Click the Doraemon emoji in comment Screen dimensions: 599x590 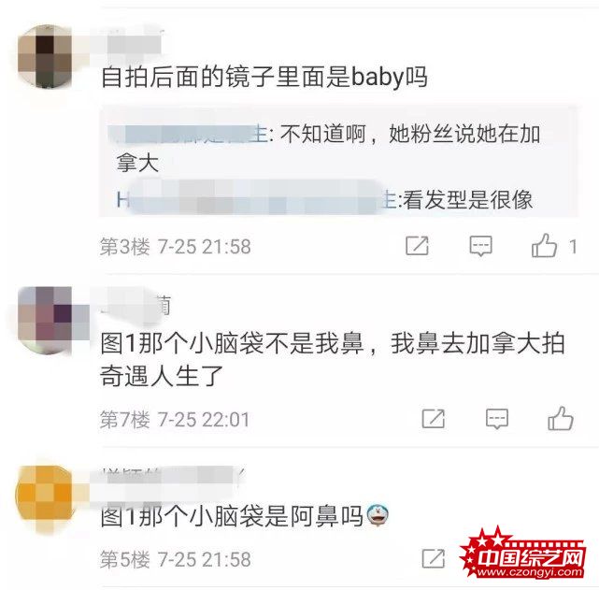tap(377, 514)
